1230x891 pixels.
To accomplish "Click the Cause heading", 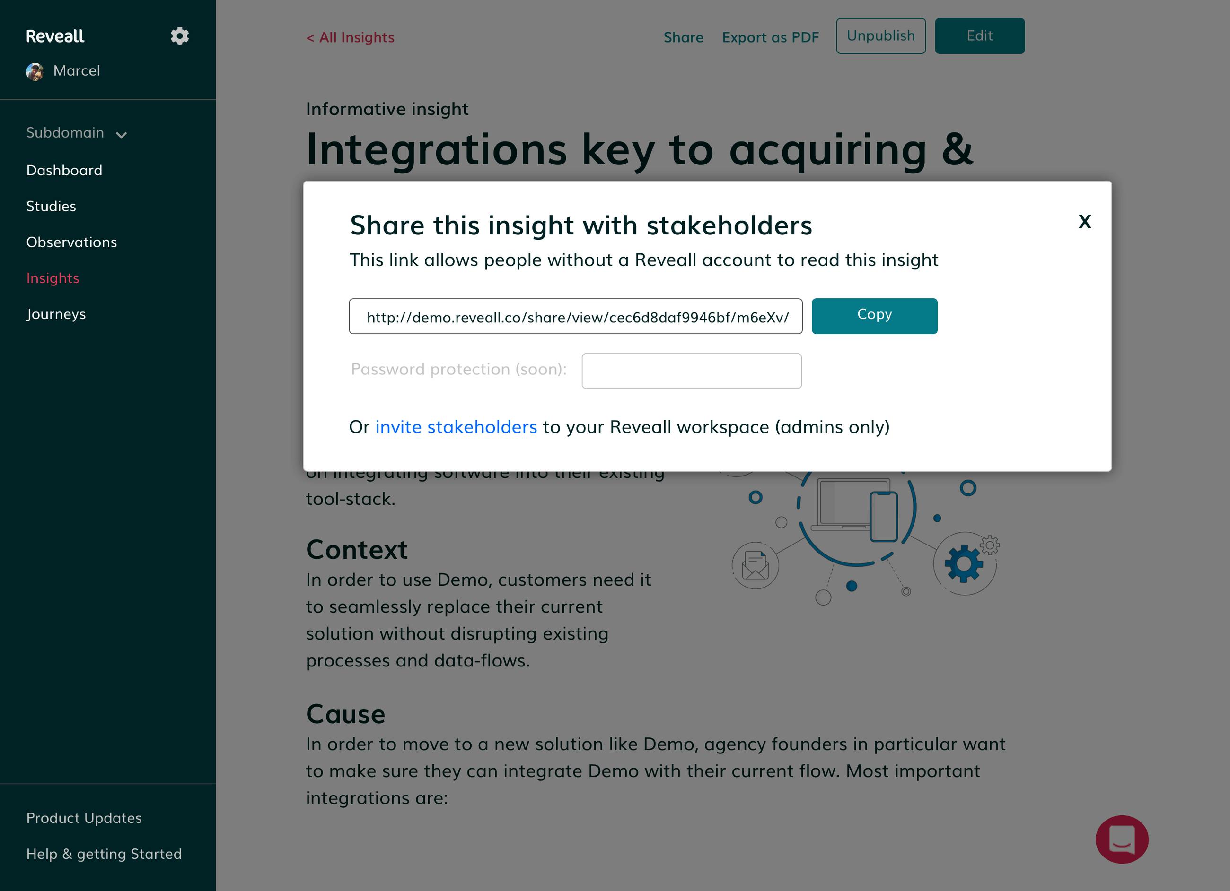I will pyautogui.click(x=345, y=714).
